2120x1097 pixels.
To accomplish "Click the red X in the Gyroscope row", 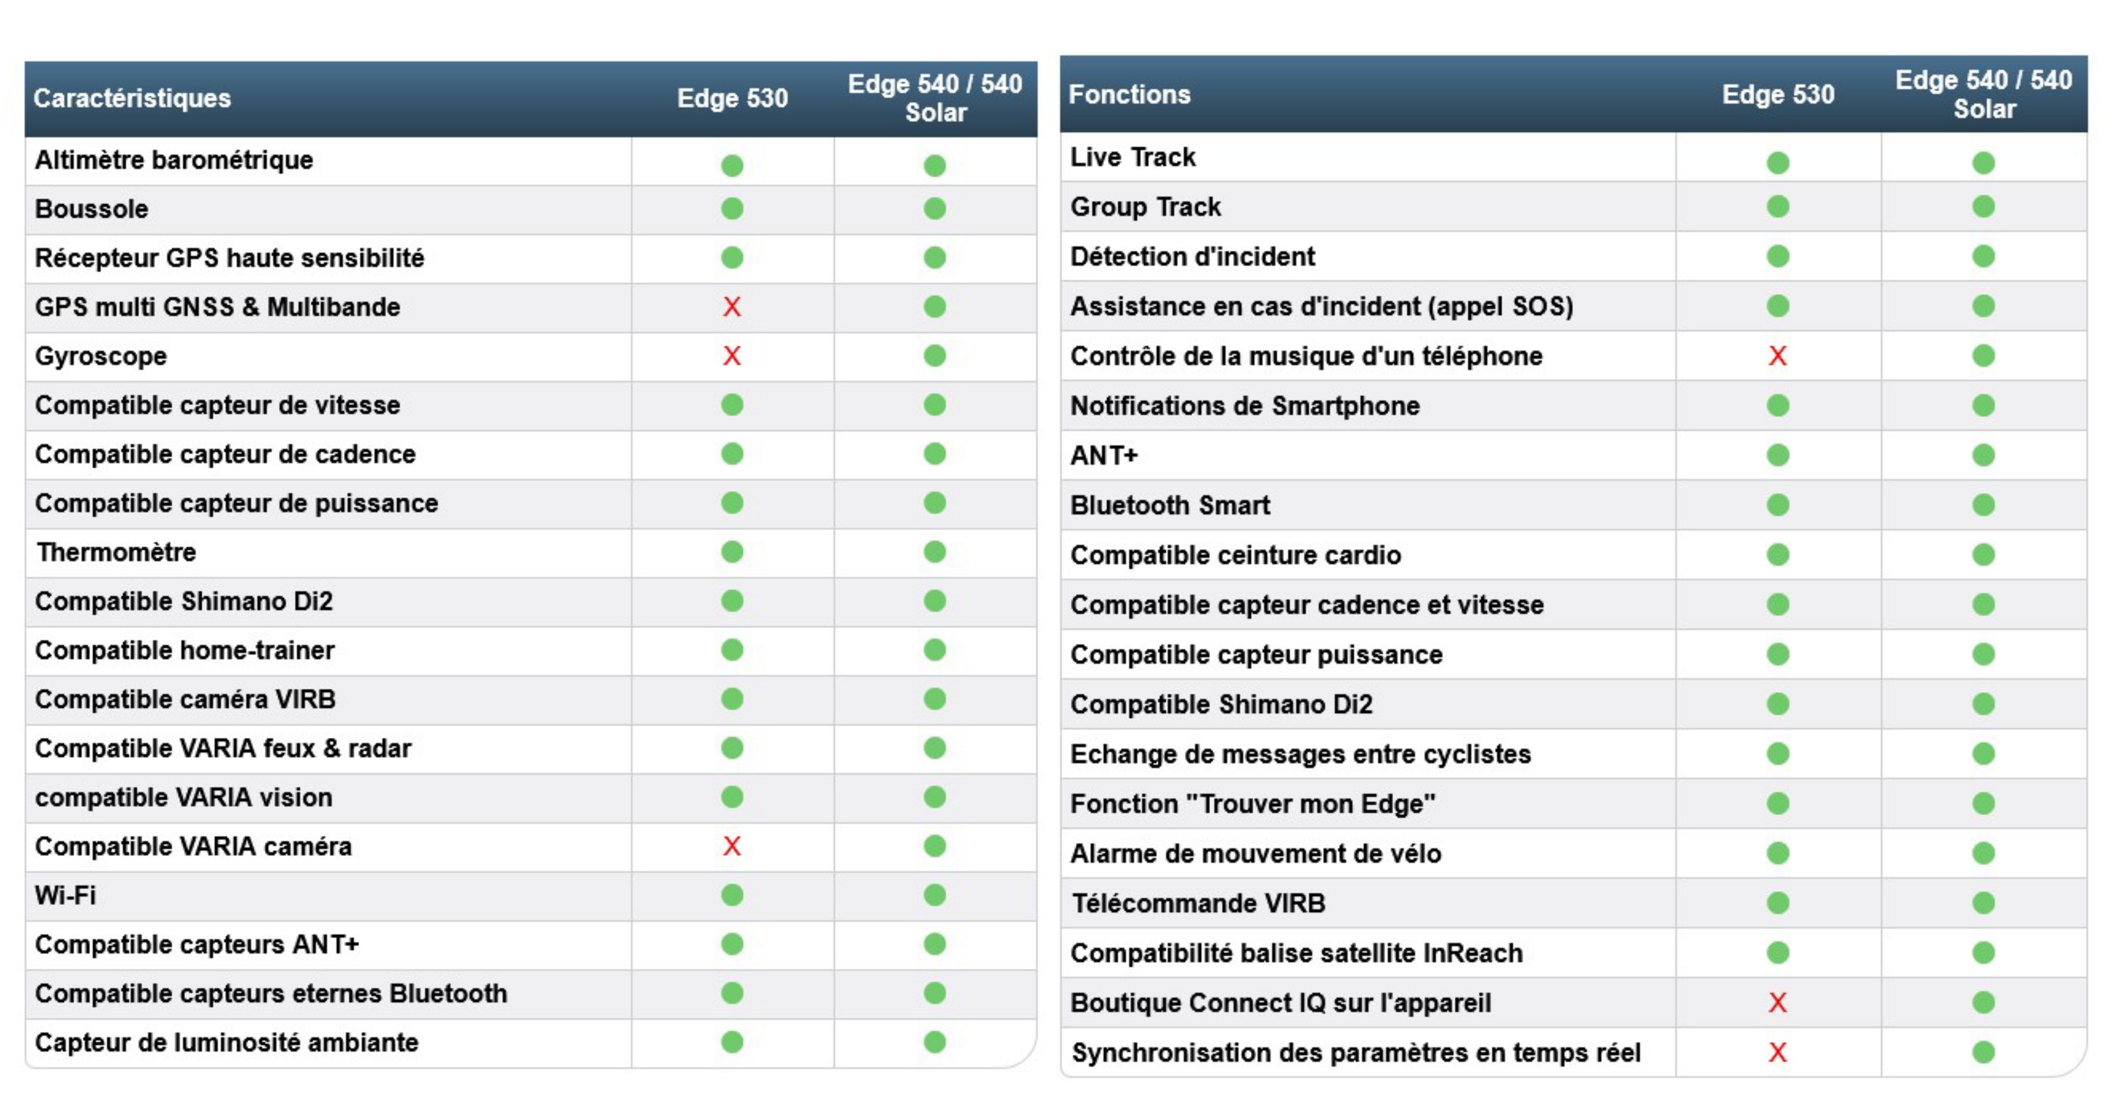I will [731, 355].
